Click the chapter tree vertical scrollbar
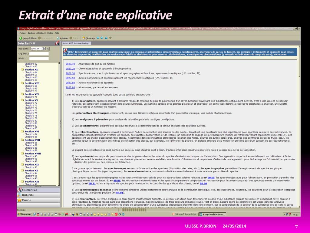The width and height of the screenshot is (310, 233). pos(59,124)
